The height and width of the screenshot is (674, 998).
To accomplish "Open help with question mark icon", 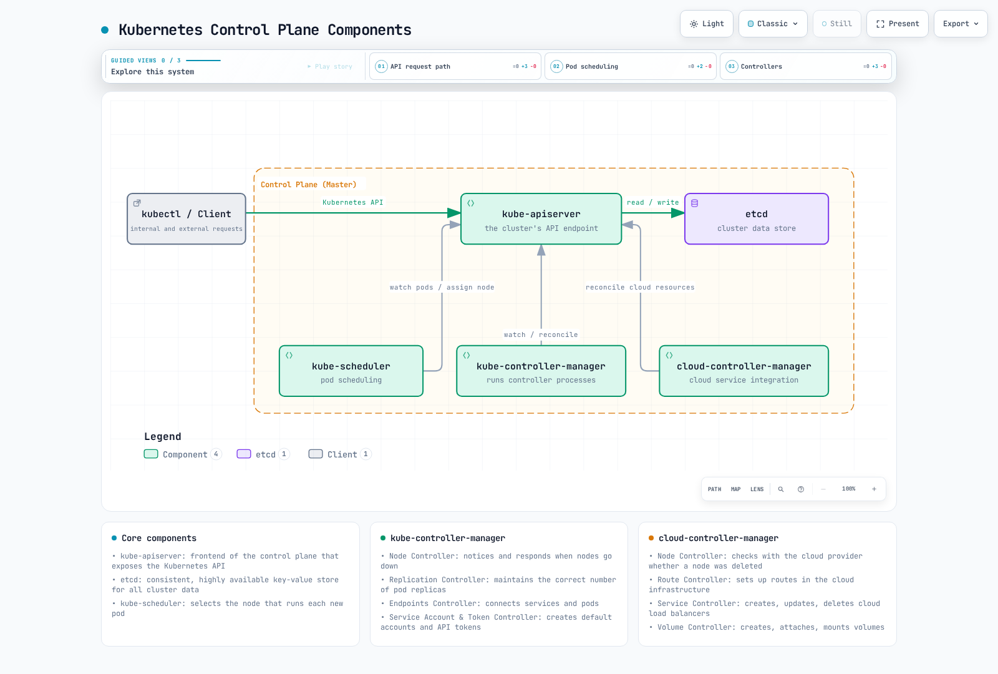I will (801, 489).
